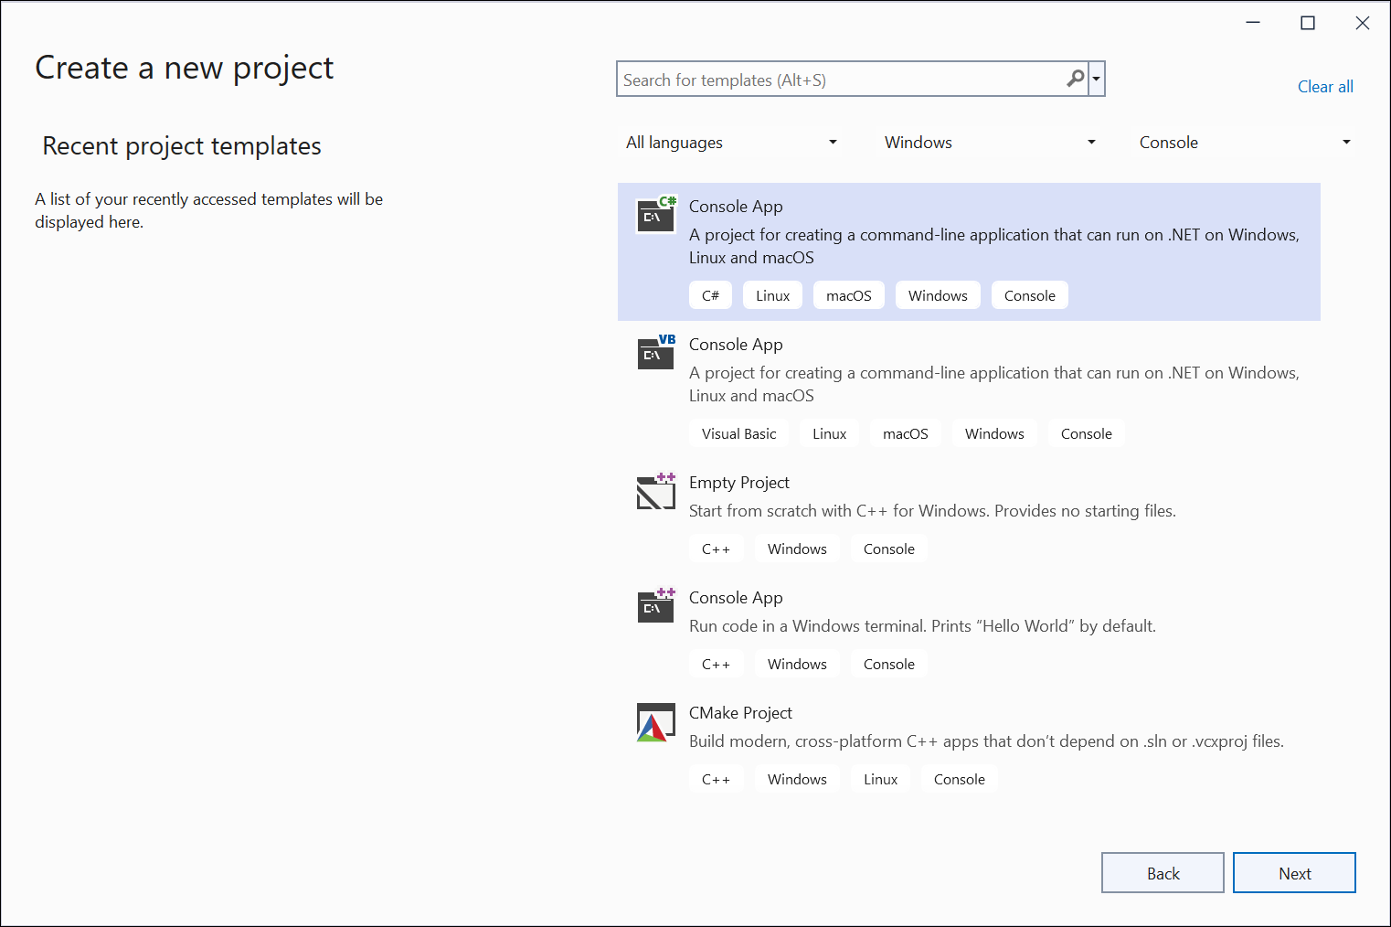Expand the search history dropdown arrow
This screenshot has height=927, width=1391.
pos(1096,80)
